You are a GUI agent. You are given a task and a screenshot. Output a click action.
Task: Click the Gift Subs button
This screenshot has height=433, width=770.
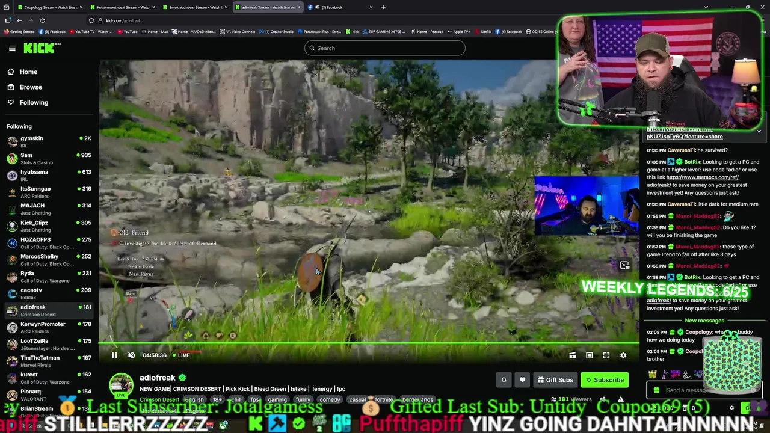point(555,380)
